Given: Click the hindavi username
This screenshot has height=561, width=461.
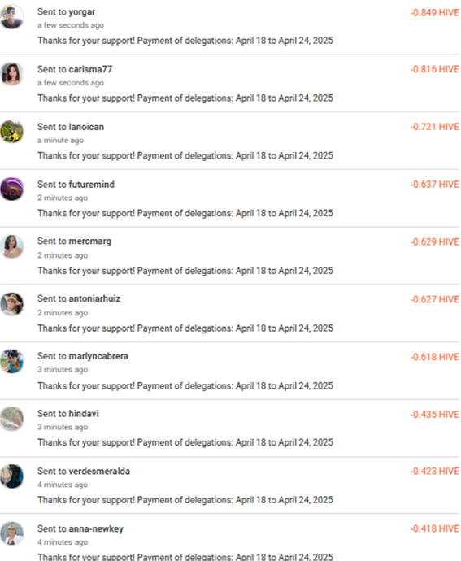Looking at the screenshot, I should (x=84, y=414).
